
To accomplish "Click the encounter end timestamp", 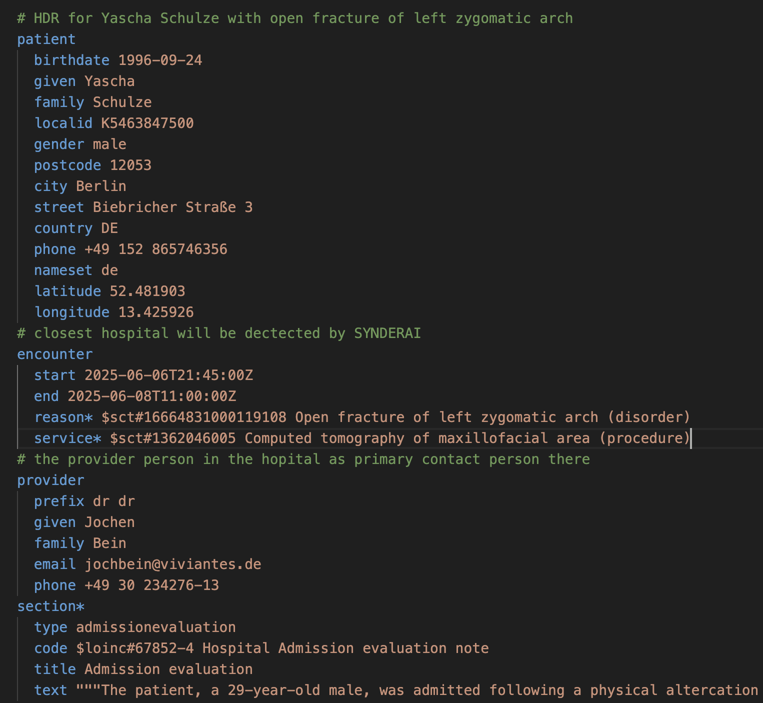I will click(x=151, y=396).
